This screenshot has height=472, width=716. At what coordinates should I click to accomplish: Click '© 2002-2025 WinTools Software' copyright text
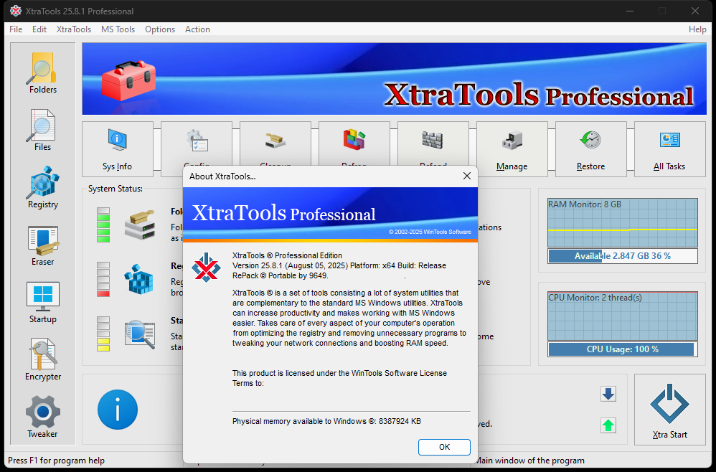click(x=430, y=232)
